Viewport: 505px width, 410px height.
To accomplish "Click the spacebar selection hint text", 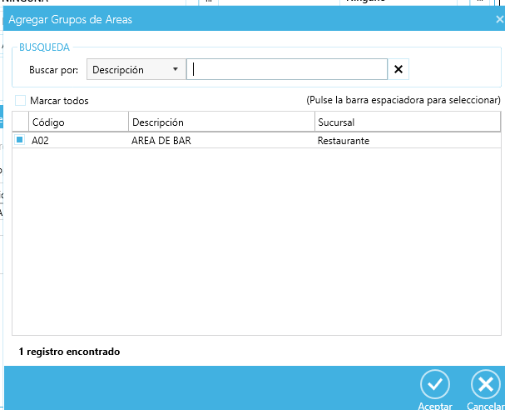I will pos(403,101).
